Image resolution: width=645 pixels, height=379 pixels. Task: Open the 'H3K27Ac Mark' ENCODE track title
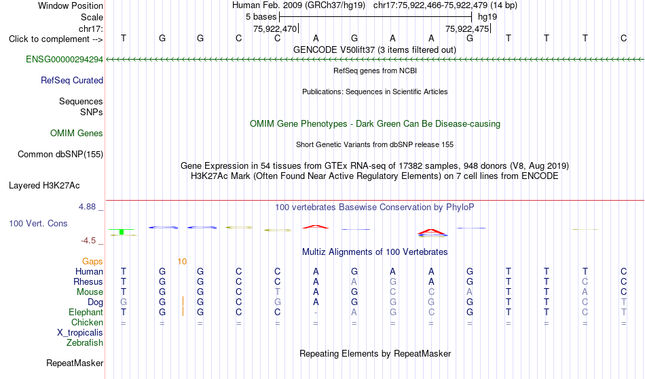(x=375, y=176)
